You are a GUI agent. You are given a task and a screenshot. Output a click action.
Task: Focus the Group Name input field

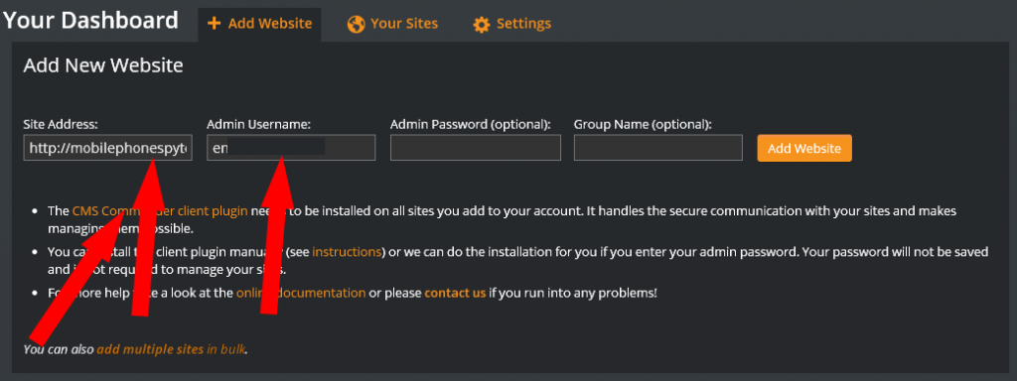coord(658,148)
